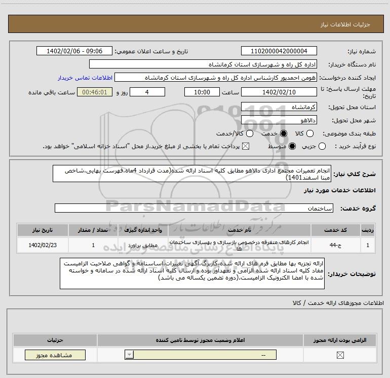Click the quantity cell in ج-44 row

[x=93, y=245]
